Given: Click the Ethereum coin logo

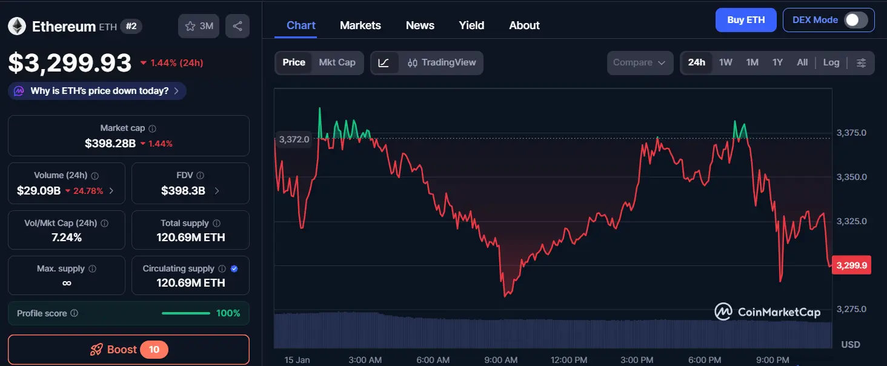Looking at the screenshot, I should (x=16, y=25).
